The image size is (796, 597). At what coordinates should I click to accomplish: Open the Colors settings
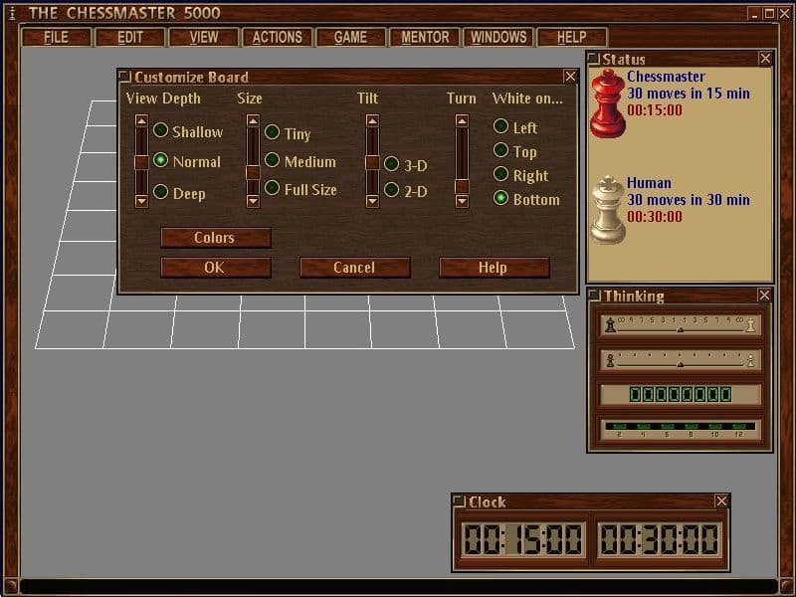tap(216, 238)
